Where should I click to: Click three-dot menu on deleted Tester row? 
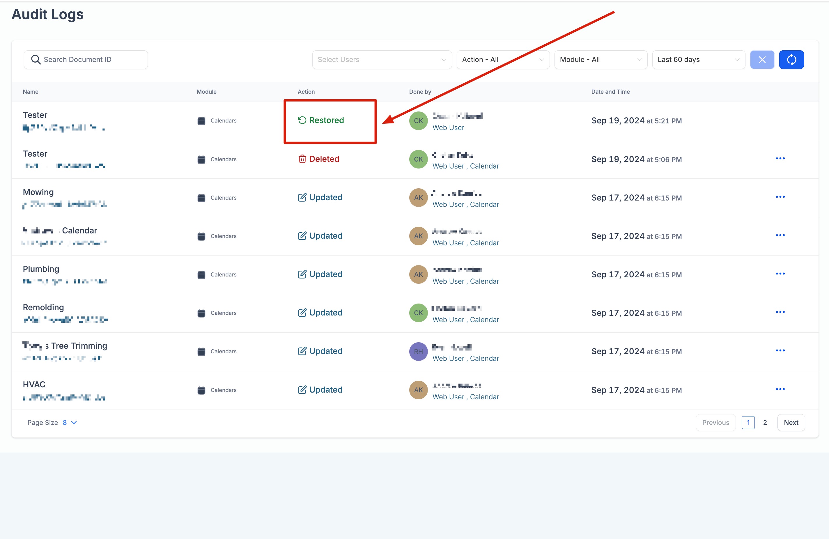(780, 158)
